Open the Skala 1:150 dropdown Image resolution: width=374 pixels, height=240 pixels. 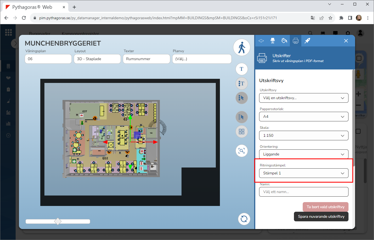304,135
